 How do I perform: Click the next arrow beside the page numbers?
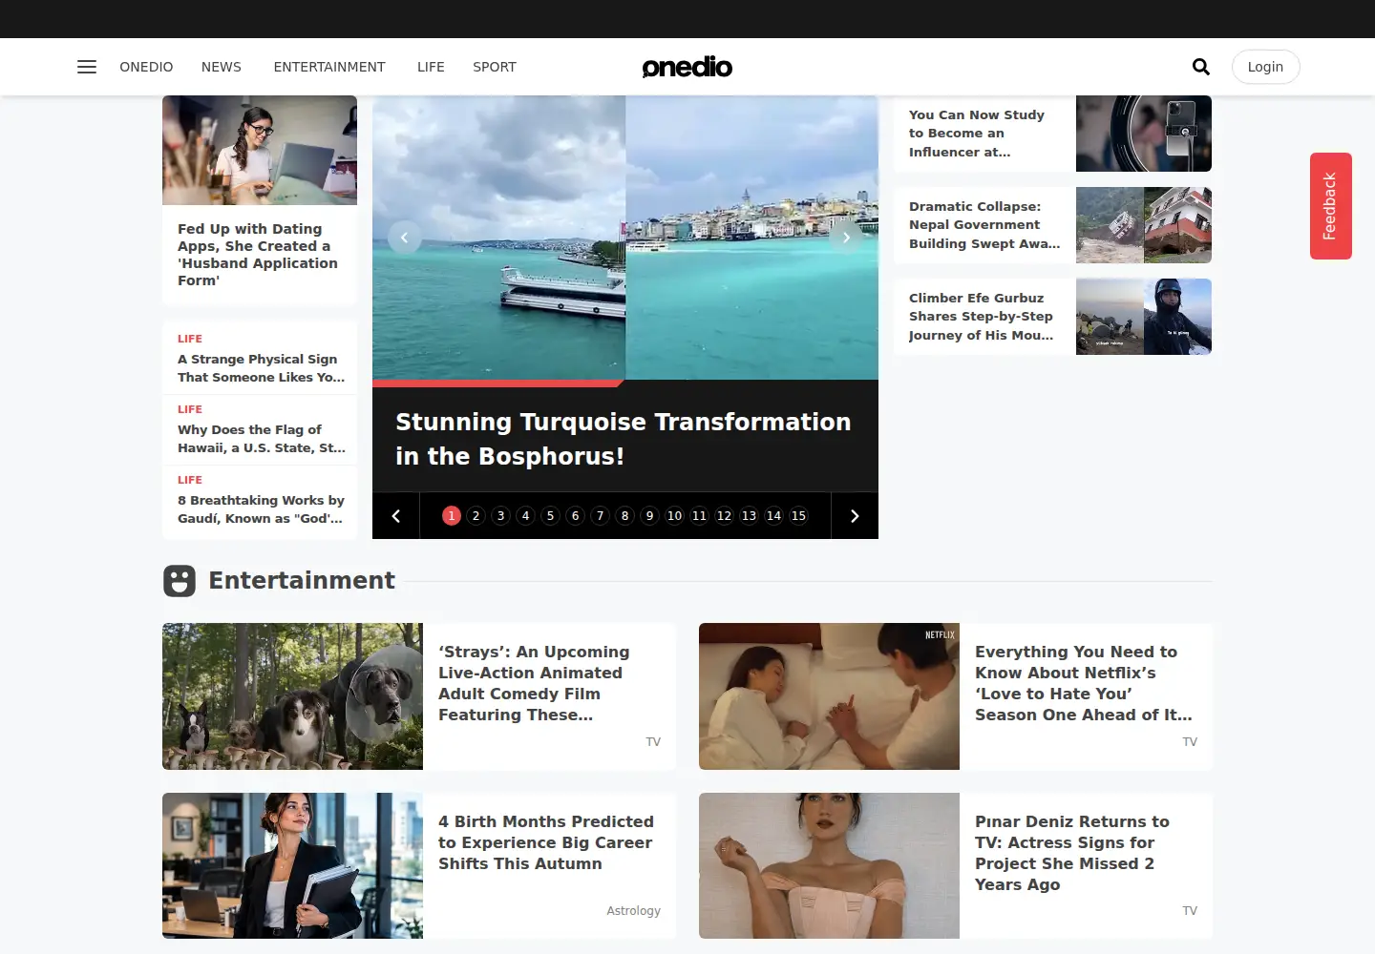(x=855, y=516)
